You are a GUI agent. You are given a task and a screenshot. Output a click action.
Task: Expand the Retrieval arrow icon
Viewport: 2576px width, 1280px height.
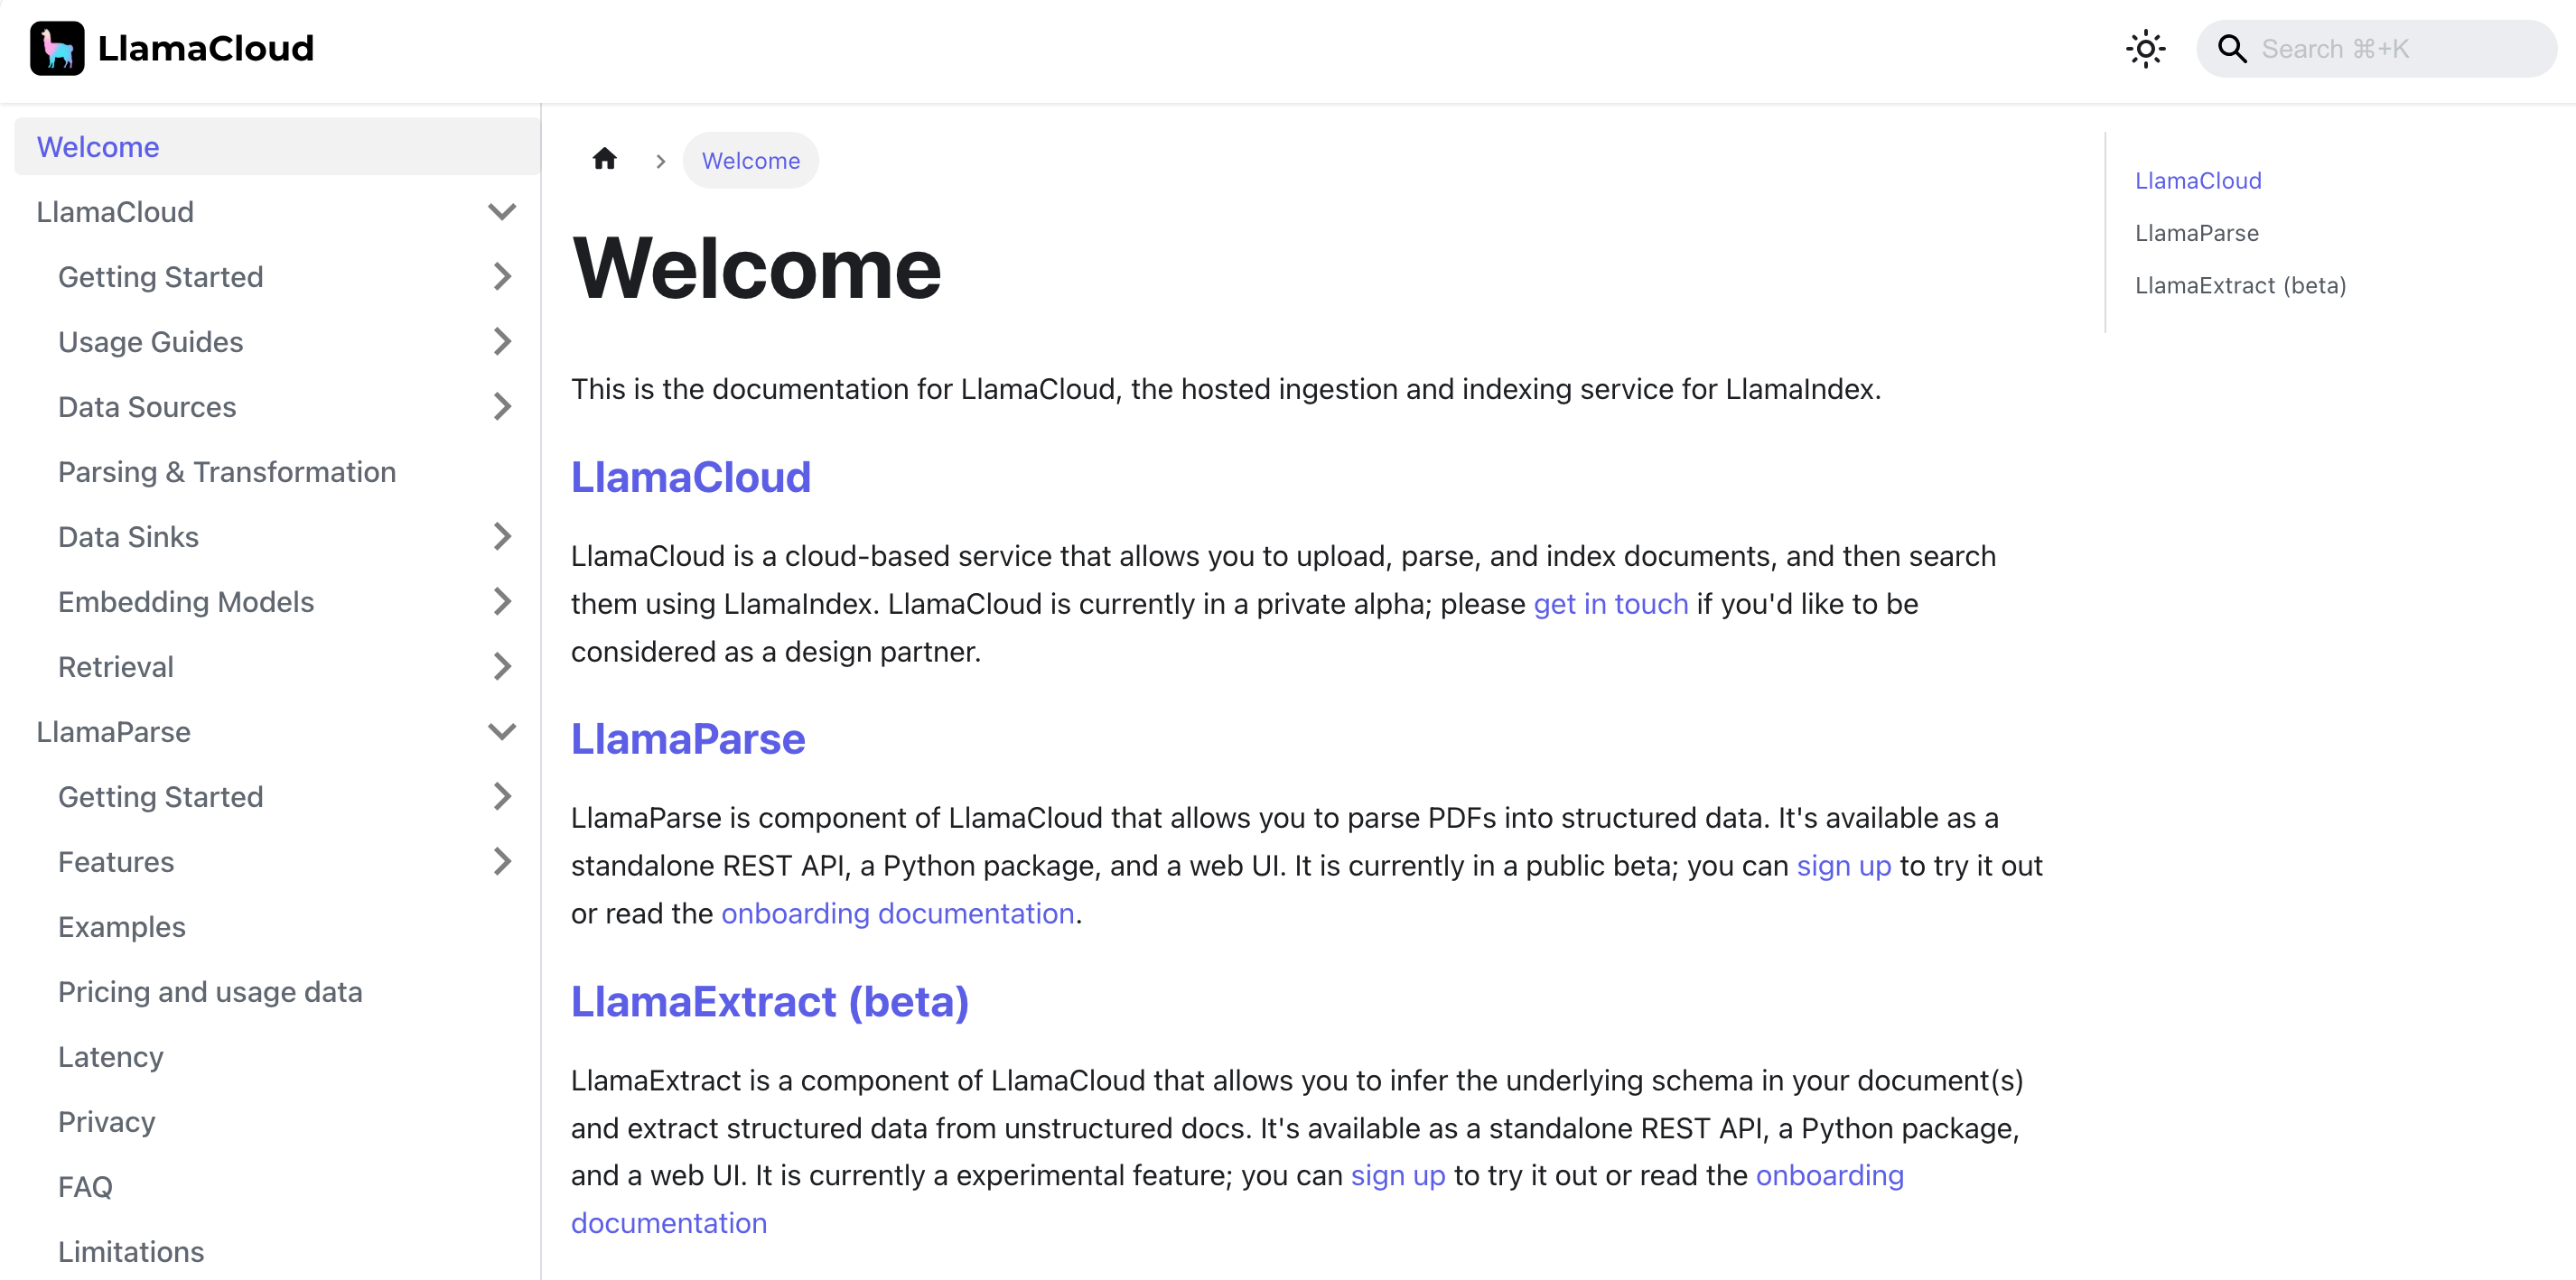502,666
